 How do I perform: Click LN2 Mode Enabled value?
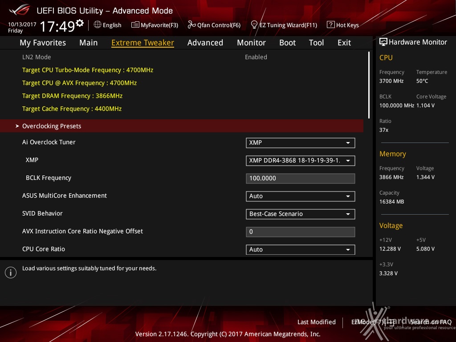coord(256,57)
